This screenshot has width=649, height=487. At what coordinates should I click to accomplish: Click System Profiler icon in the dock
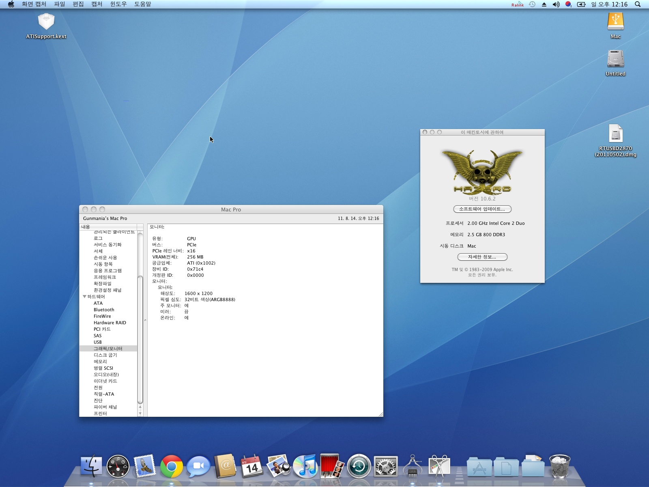point(413,466)
